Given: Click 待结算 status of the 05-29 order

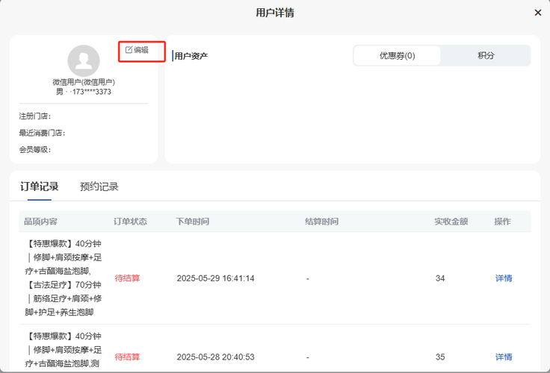Looking at the screenshot, I should pos(127,278).
